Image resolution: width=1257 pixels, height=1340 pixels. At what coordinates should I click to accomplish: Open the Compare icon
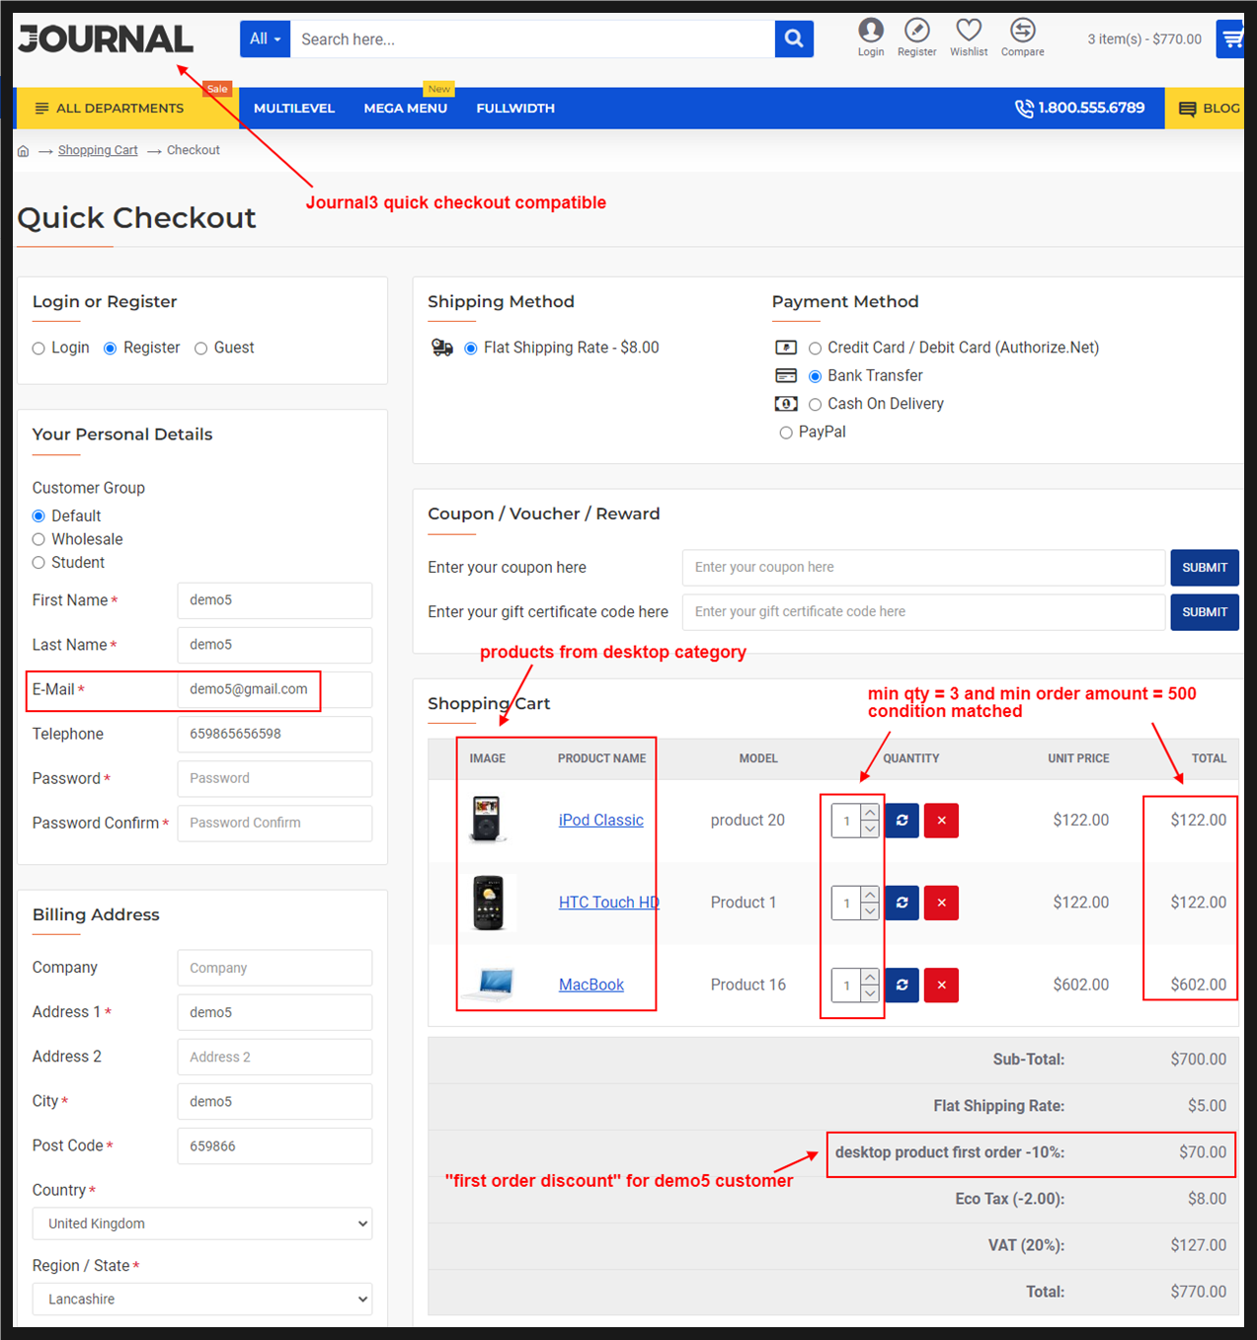pyautogui.click(x=1022, y=31)
